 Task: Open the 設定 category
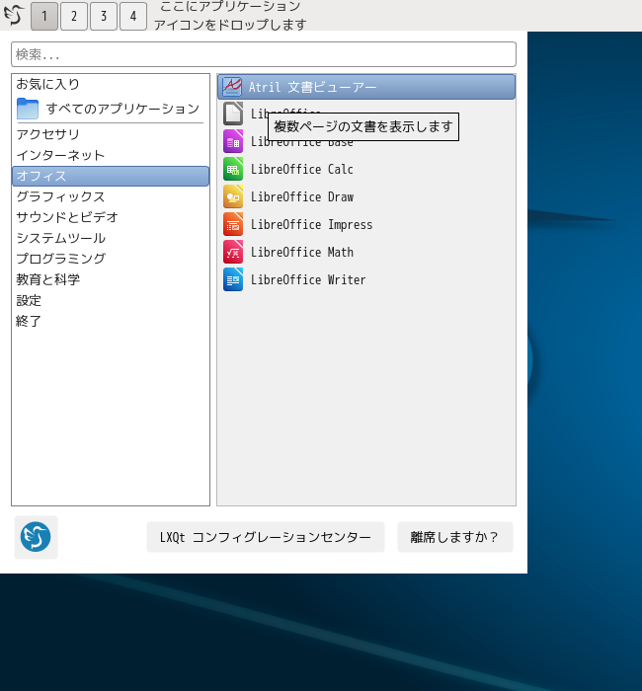coord(111,300)
